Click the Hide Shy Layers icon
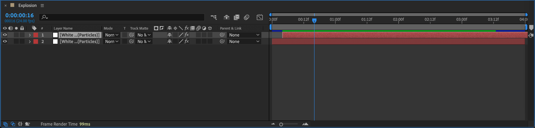The image size is (535, 128). [x=226, y=17]
